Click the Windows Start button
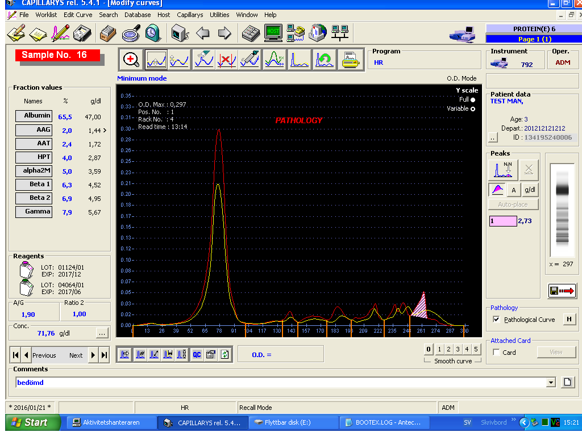Viewport: 582px width, 436px height. (x=32, y=422)
